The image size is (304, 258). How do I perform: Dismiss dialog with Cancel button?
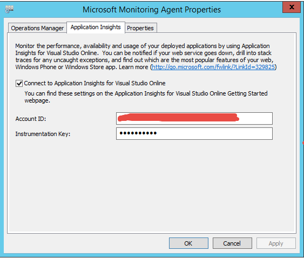click(x=232, y=243)
